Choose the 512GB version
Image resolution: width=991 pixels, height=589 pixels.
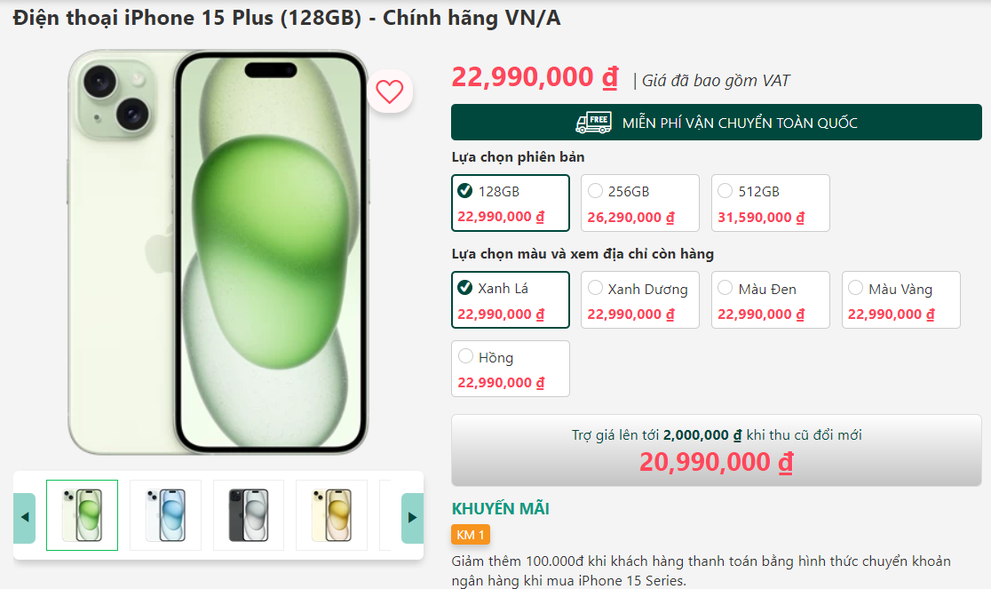[770, 203]
